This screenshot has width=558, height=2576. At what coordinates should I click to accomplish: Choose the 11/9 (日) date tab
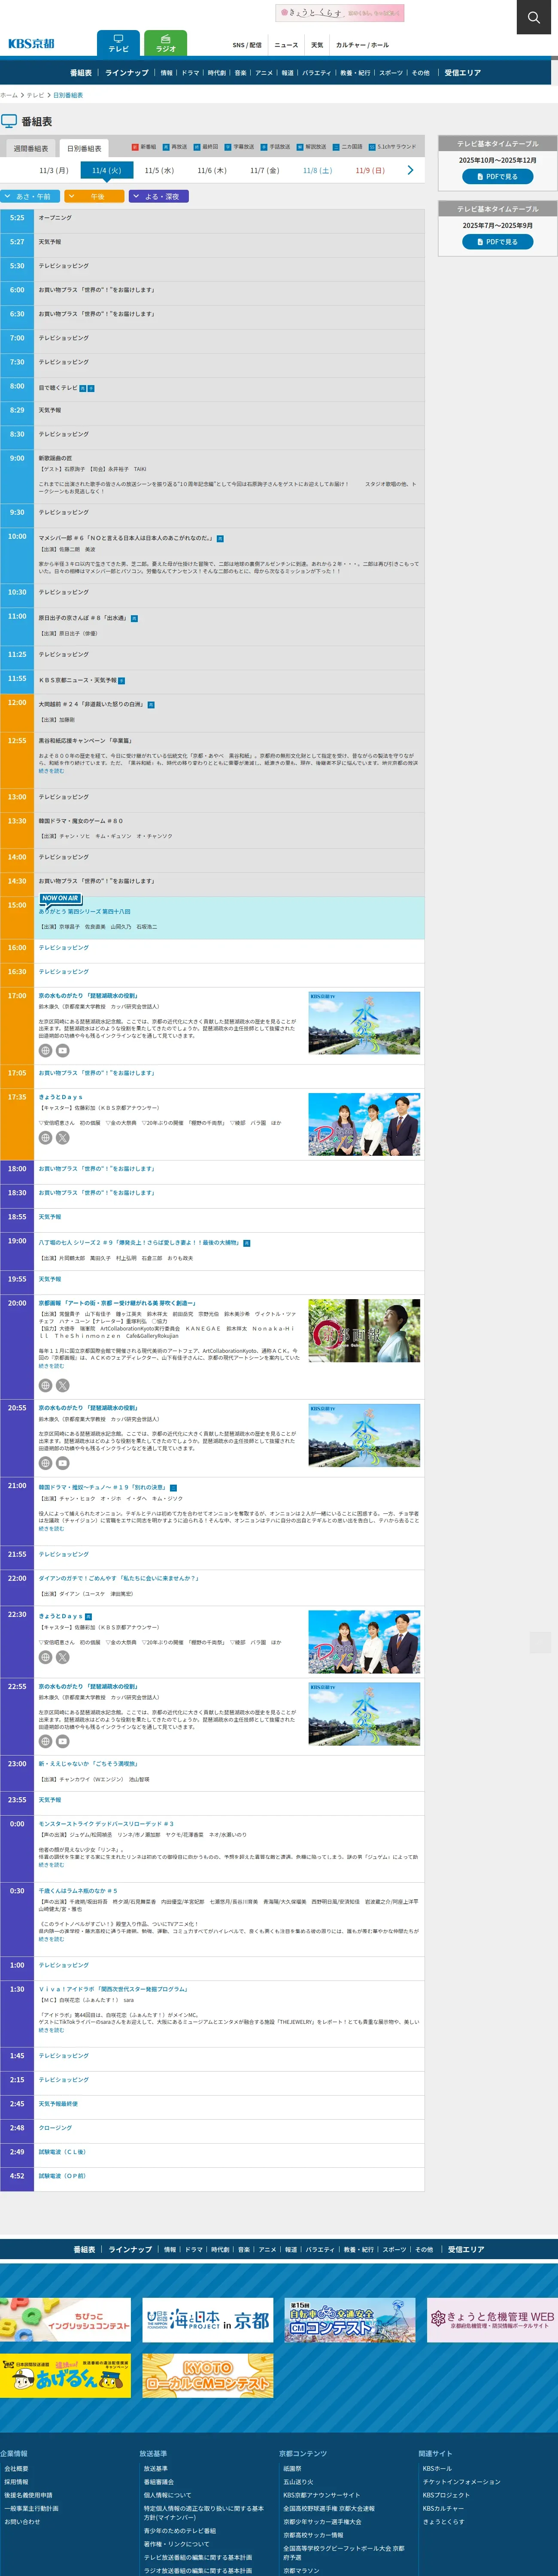370,171
